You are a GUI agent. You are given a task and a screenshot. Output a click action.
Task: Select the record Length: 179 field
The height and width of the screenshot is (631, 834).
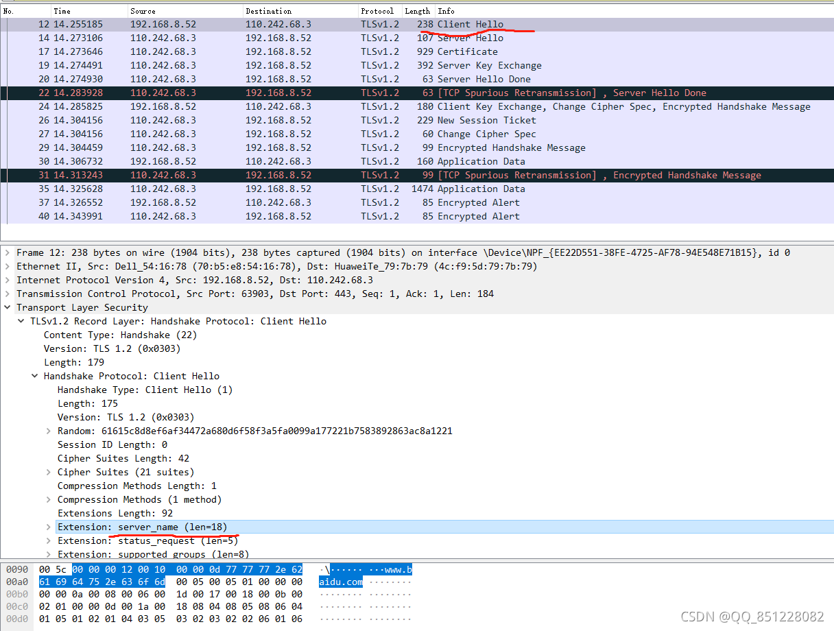pos(74,362)
